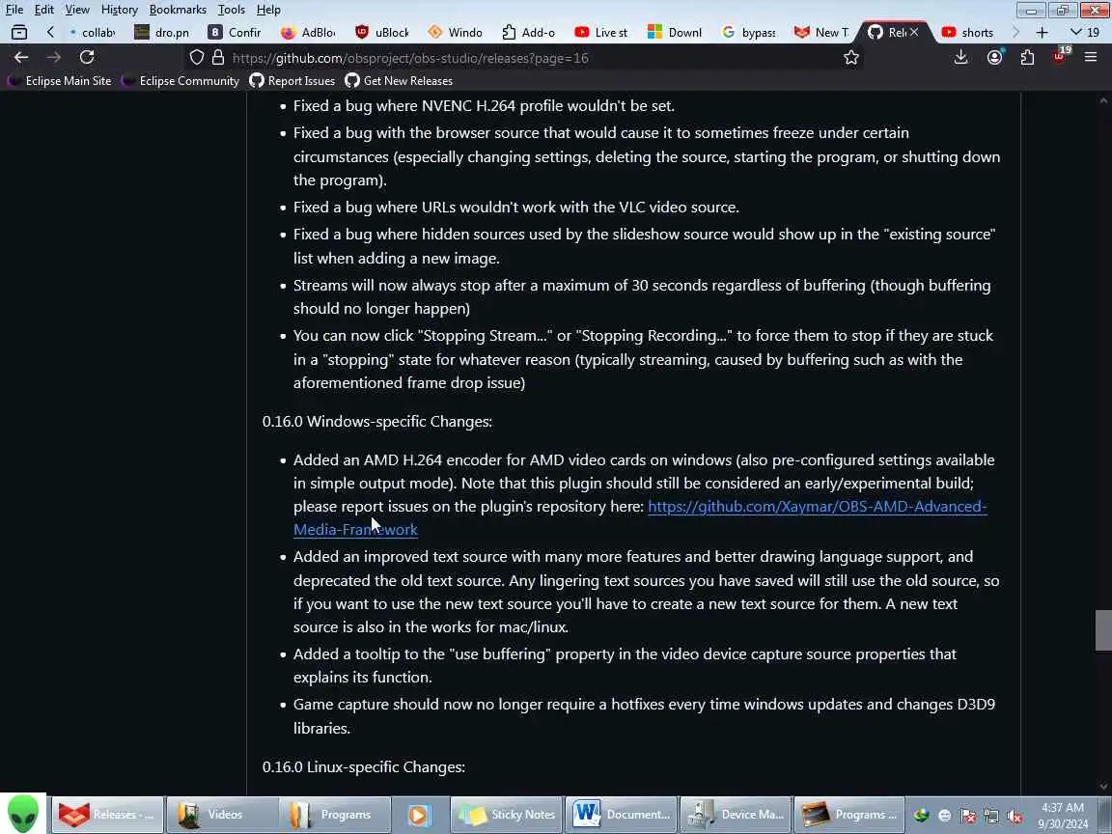Open the Programs folder taskbar button

pyautogui.click(x=335, y=815)
